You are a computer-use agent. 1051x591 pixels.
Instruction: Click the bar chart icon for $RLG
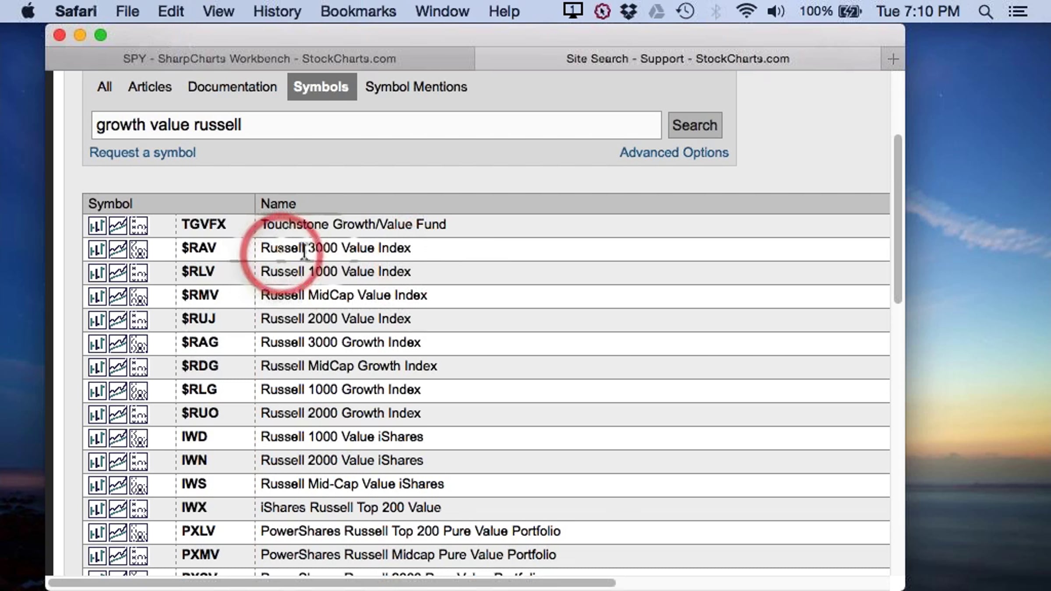97,391
